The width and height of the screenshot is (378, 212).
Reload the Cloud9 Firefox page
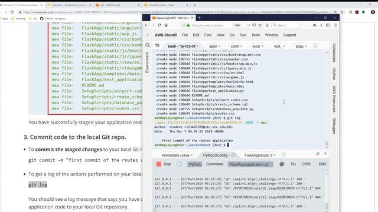[159, 25]
